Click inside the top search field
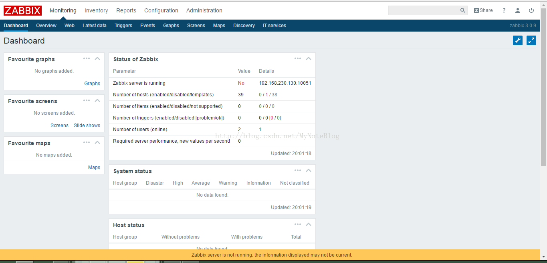 pos(424,10)
